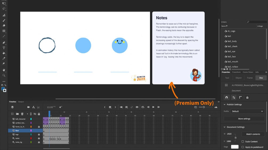Open the Edit Toolbar ellipsis menu

coord(4,82)
